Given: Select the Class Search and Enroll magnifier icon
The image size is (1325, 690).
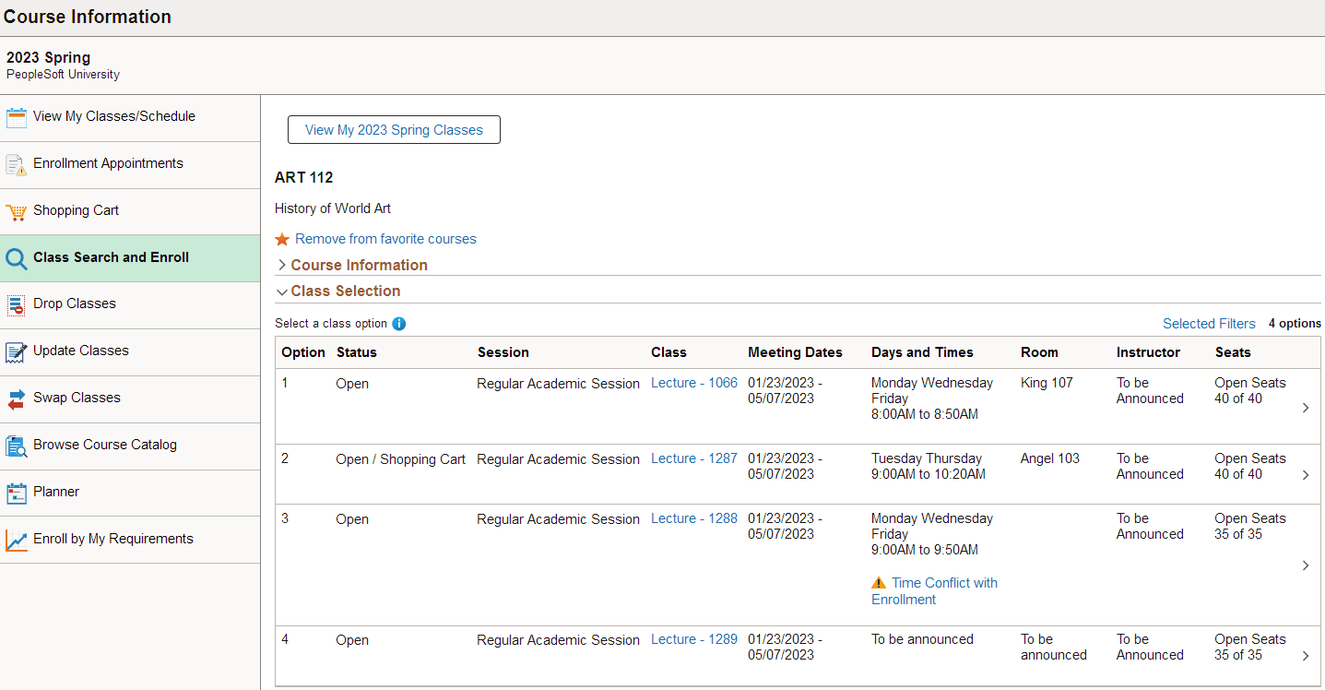Looking at the screenshot, I should [x=17, y=257].
